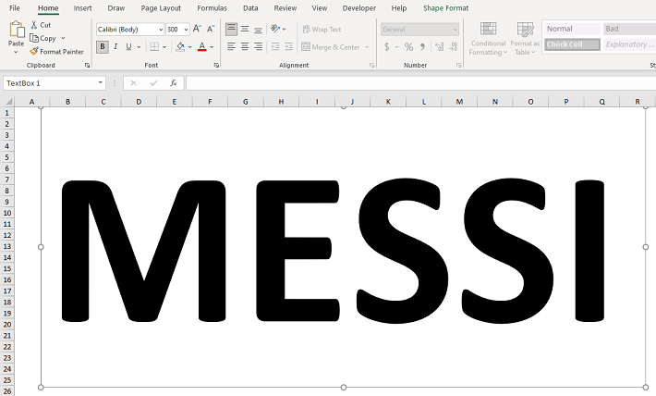Switch to the Insert tab

click(x=82, y=8)
